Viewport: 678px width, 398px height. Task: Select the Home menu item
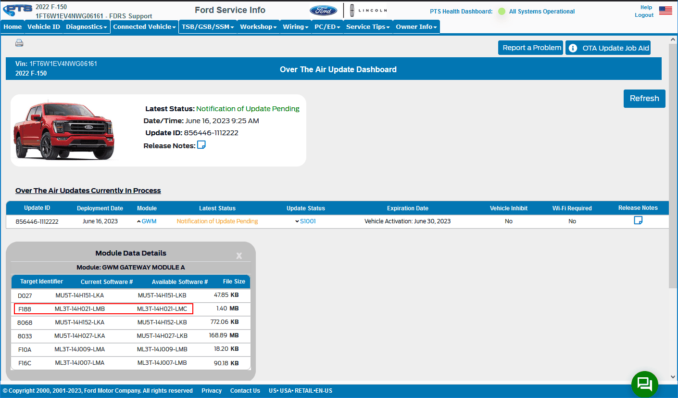coord(13,27)
